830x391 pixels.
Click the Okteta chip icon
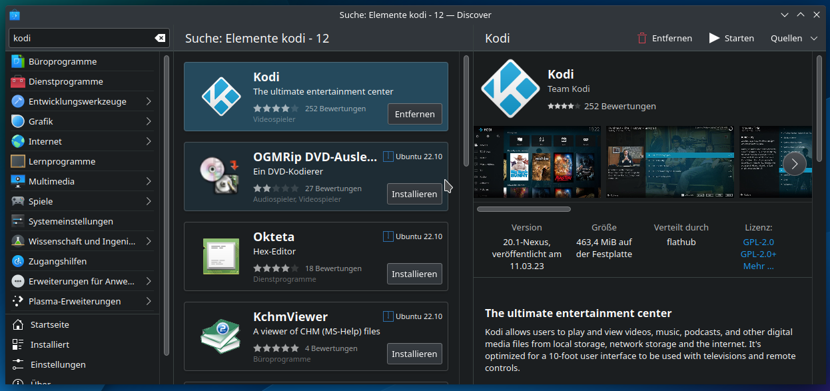pyautogui.click(x=220, y=256)
